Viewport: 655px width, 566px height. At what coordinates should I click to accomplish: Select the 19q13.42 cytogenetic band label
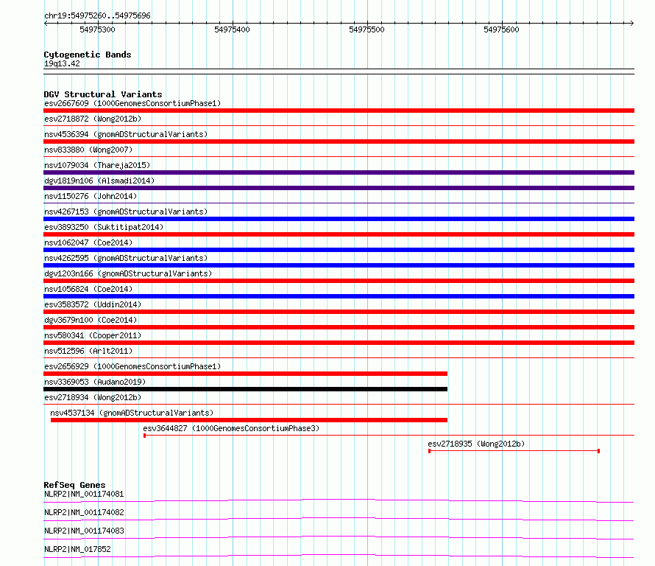62,64
